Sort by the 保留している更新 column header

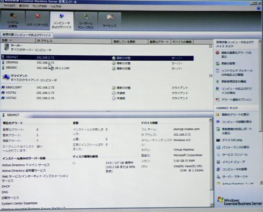coord(130,42)
